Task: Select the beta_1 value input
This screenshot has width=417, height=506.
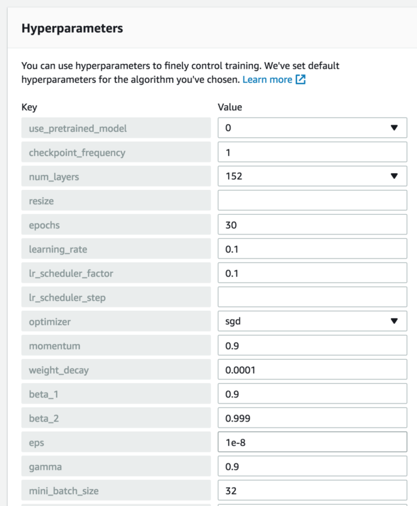Action: point(312,394)
